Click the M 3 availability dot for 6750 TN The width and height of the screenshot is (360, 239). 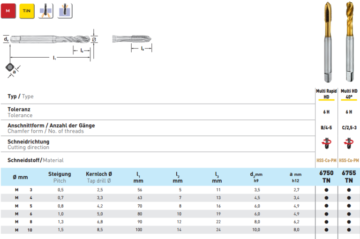326,190
